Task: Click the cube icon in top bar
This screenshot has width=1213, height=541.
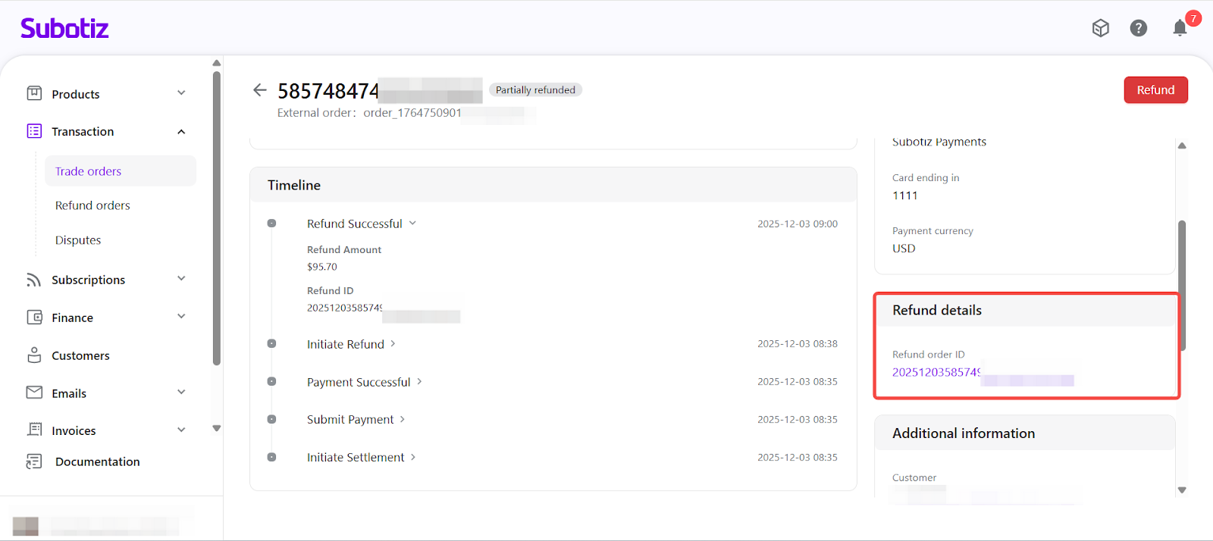Action: click(x=1100, y=29)
